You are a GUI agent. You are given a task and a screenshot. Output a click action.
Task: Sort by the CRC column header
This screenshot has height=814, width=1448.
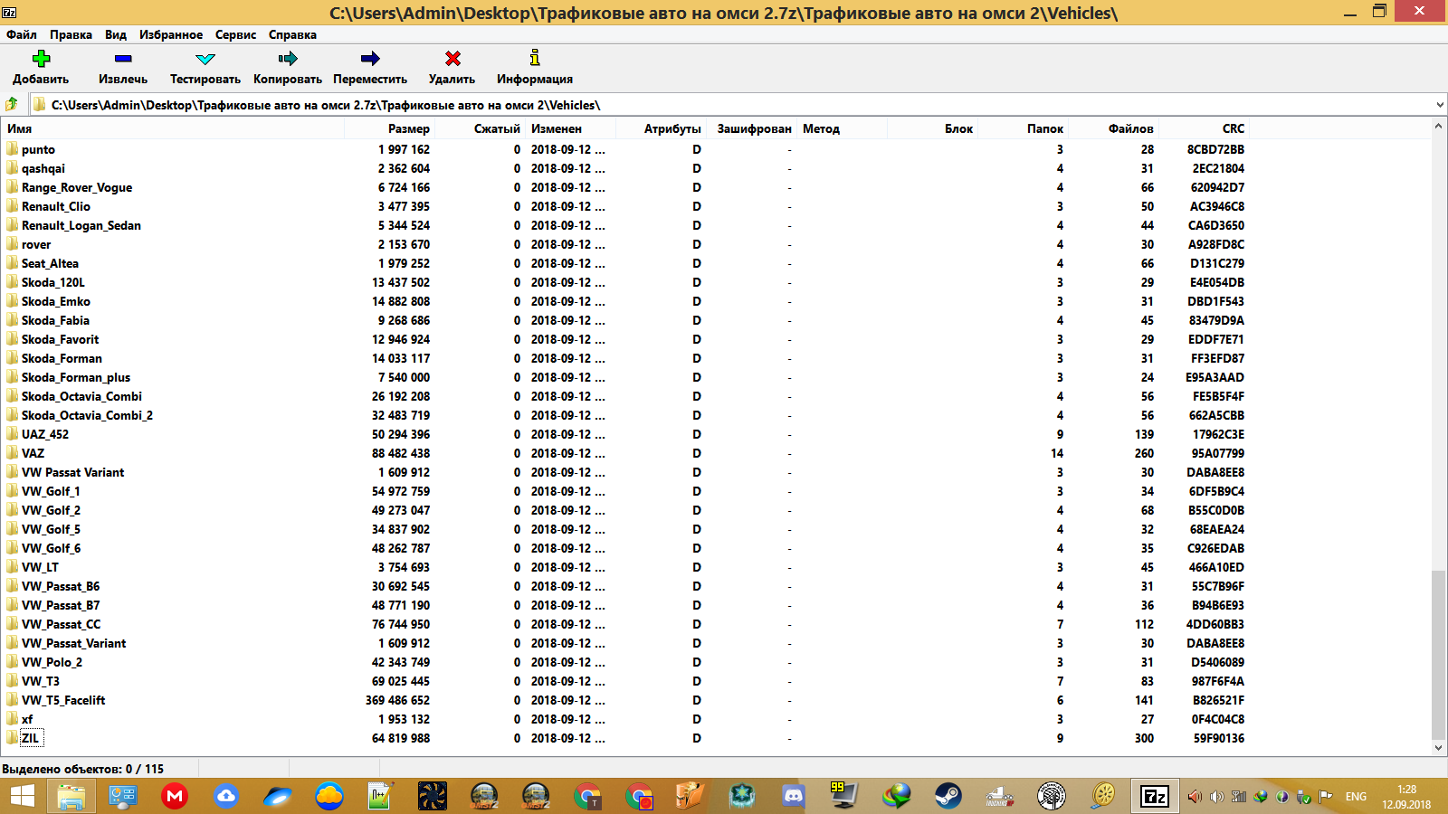coord(1204,128)
